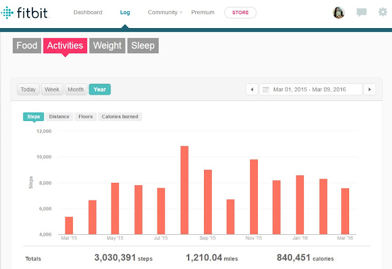Viewport: 392px width, 269px height.
Task: Open the messages chat bubble icon
Action: pos(361,13)
